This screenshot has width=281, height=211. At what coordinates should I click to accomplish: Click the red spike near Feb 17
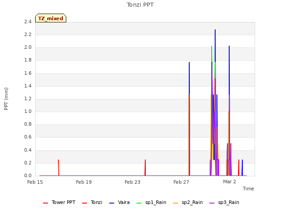point(58,167)
